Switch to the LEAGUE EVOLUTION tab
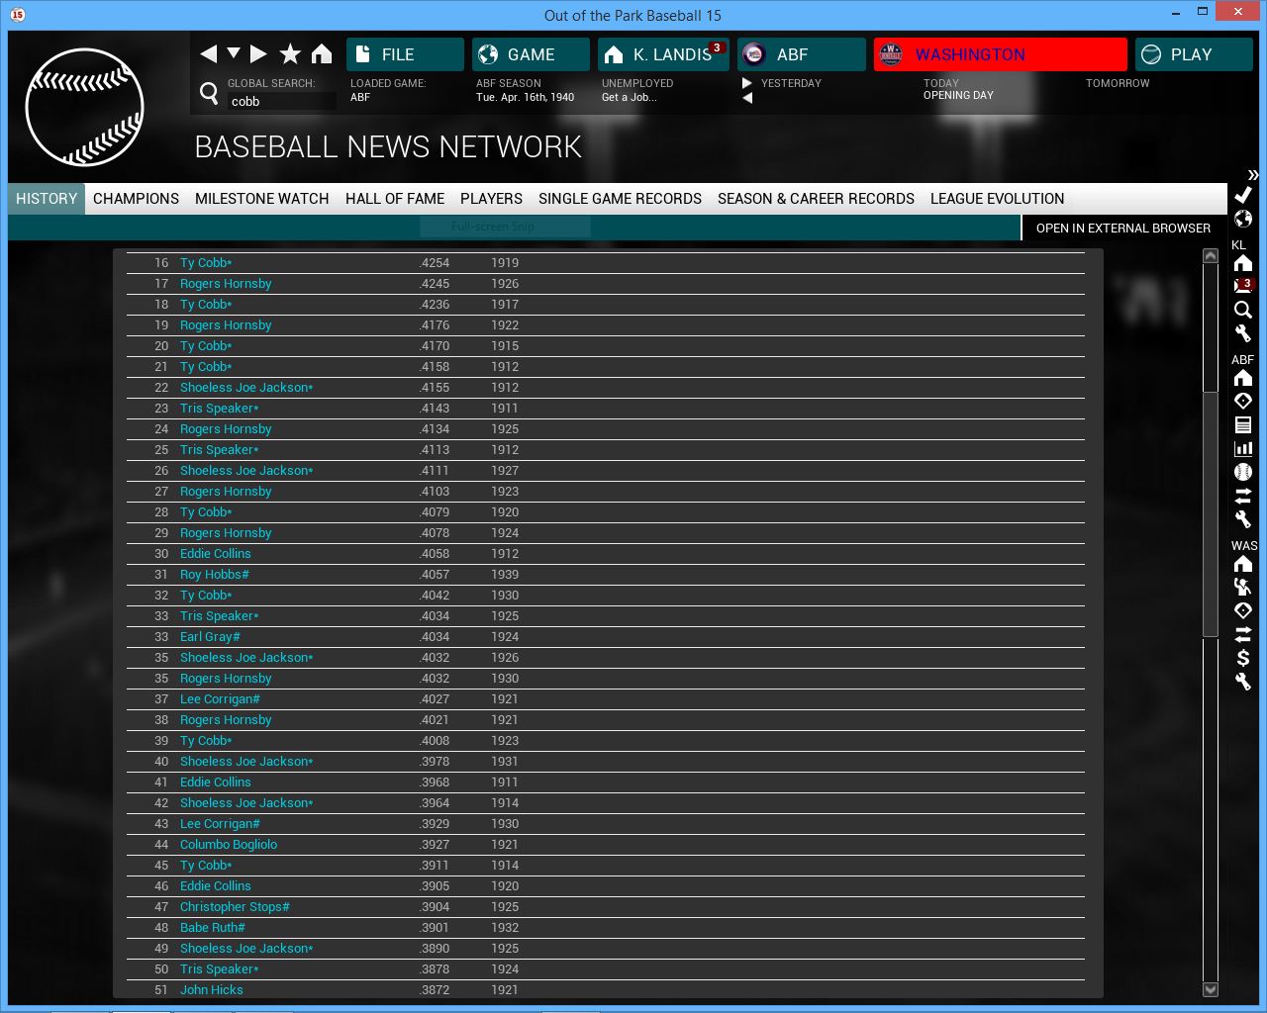 (997, 198)
